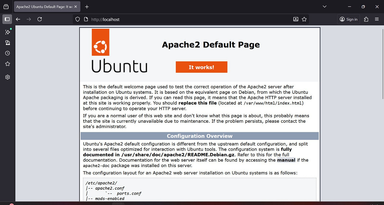Open History clock icon in sidebar
The width and height of the screenshot is (384, 205).
click(x=8, y=53)
